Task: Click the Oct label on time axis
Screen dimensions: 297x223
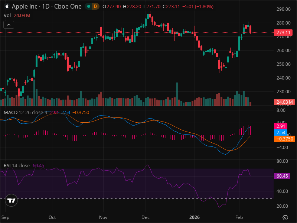Action: pos(52,217)
